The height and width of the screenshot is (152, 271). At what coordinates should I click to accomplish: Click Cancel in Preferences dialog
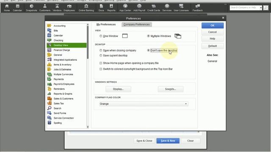tap(213, 32)
